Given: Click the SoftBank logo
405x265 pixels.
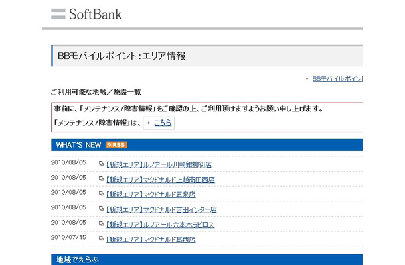Looking at the screenshot, I should click(86, 14).
